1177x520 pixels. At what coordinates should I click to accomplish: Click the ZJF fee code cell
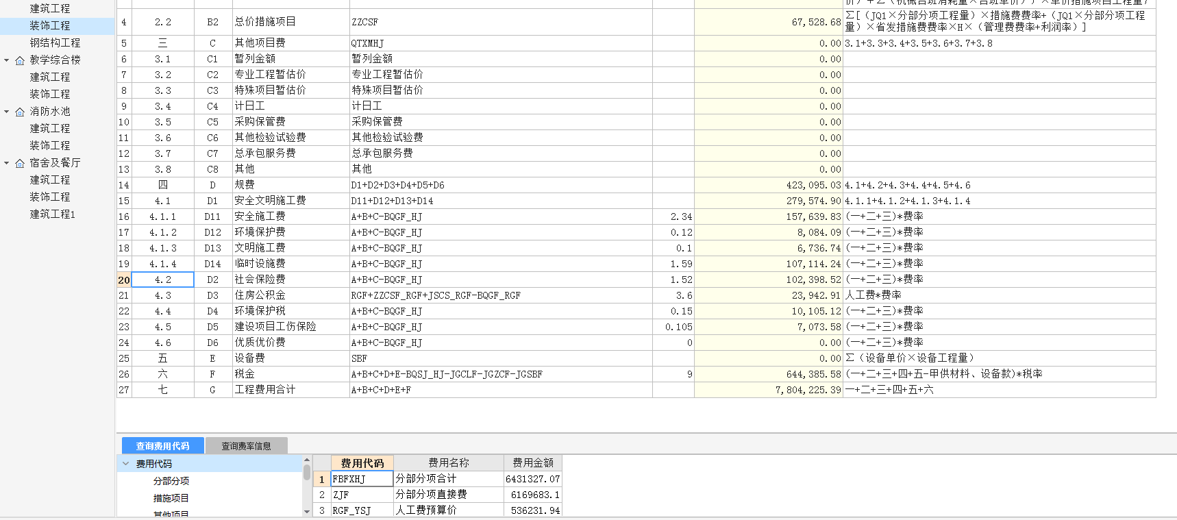pyautogui.click(x=362, y=495)
